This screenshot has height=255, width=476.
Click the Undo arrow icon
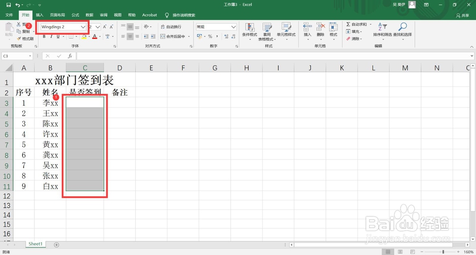click(x=18, y=5)
